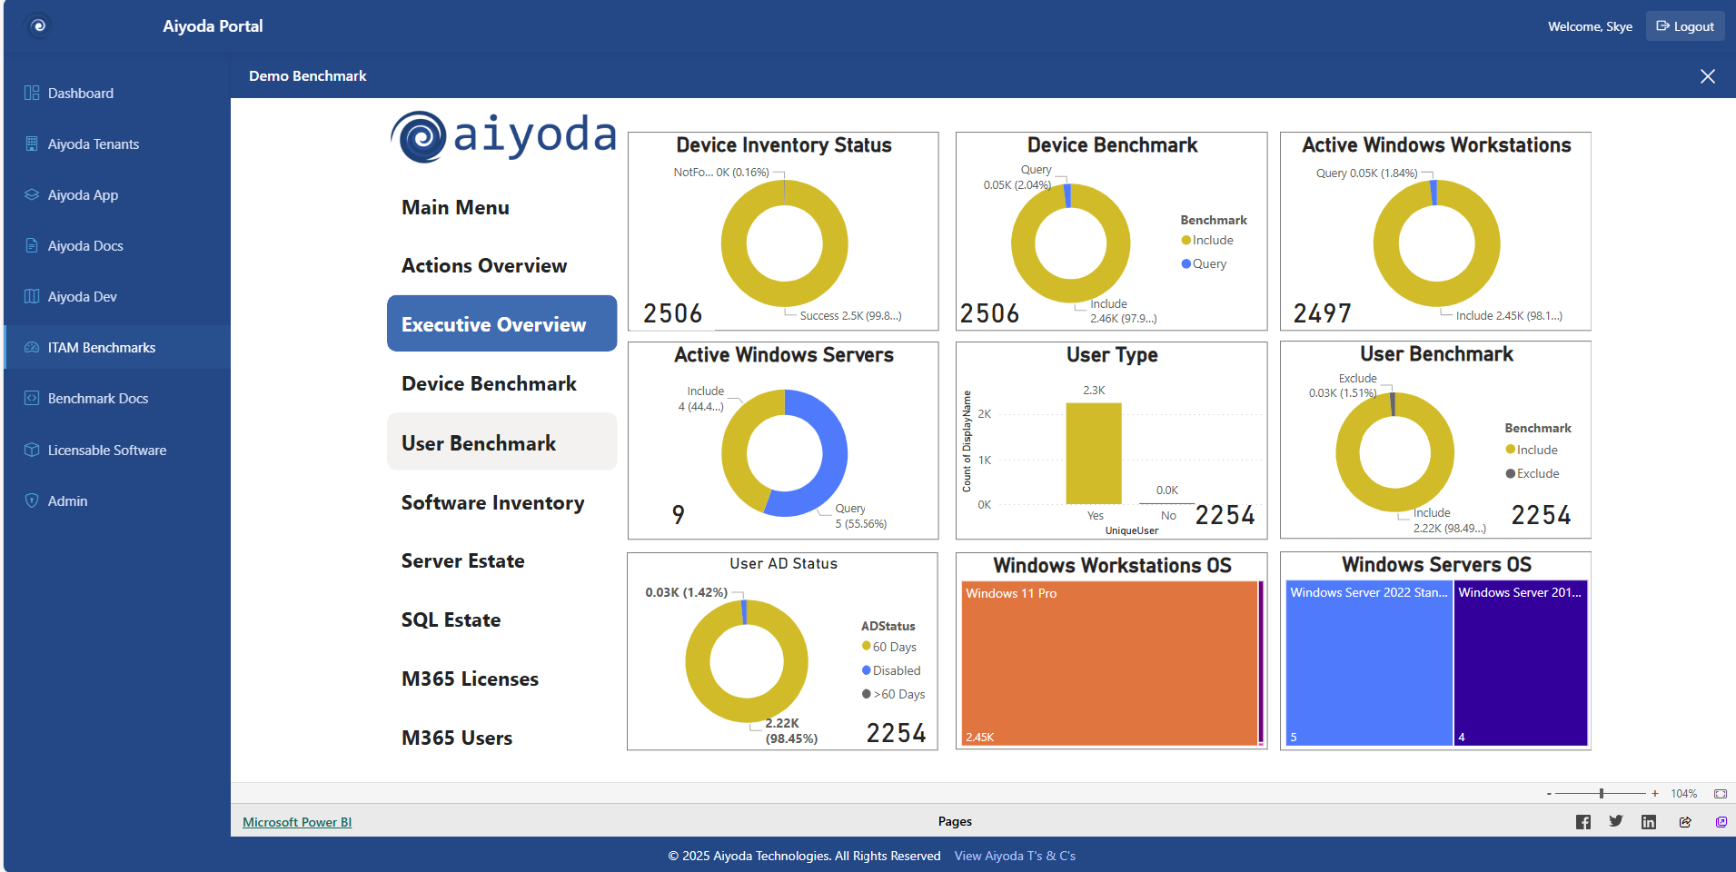Open the Microsoft Power BI link
Screen dimensions: 1736x872
pos(297,821)
